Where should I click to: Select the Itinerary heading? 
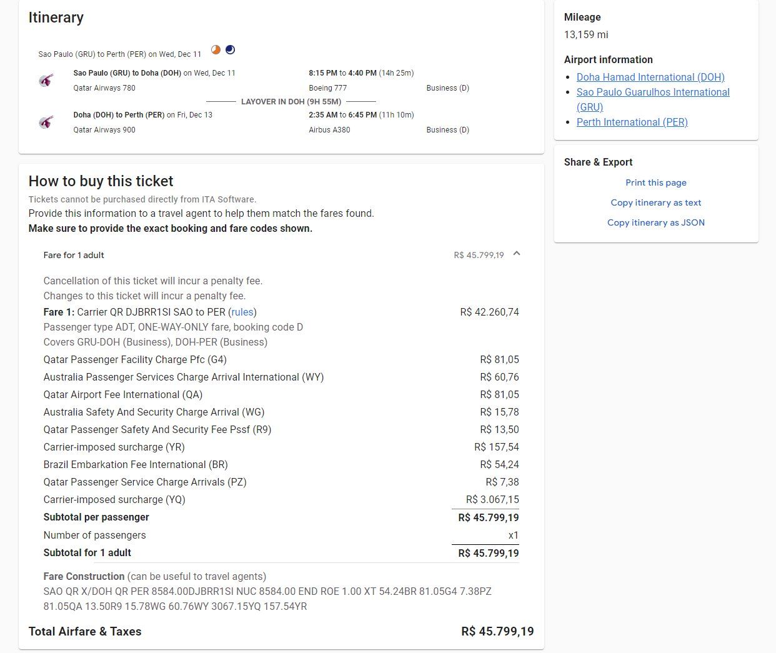coord(56,17)
